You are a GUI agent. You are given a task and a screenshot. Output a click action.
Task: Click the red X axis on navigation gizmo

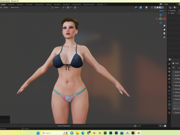[x=165, y=19]
